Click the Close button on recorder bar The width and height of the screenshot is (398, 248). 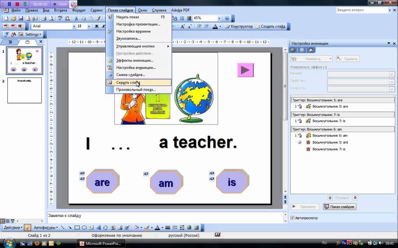(x=60, y=4)
